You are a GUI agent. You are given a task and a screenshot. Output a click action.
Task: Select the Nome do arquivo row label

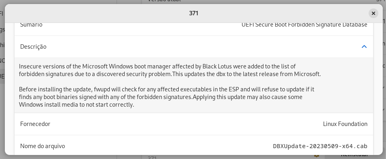(x=43, y=146)
